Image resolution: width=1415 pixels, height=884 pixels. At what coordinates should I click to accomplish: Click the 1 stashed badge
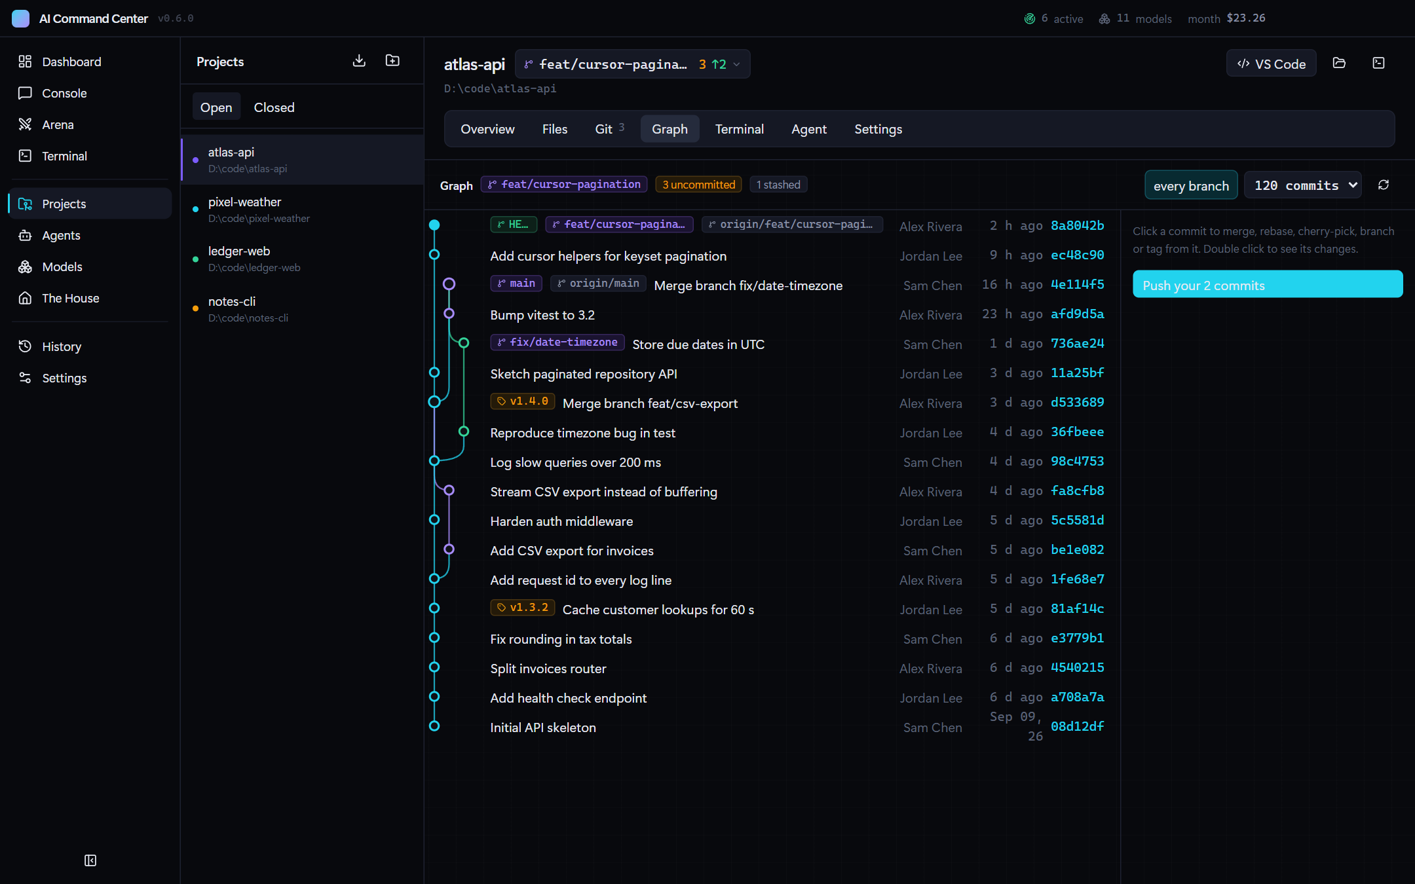click(778, 185)
